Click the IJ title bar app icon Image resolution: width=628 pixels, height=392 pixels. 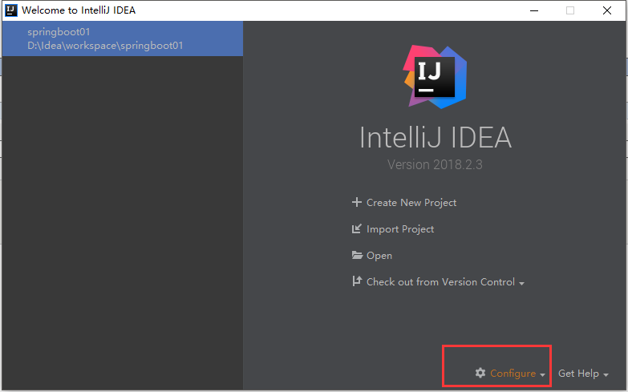coord(10,10)
